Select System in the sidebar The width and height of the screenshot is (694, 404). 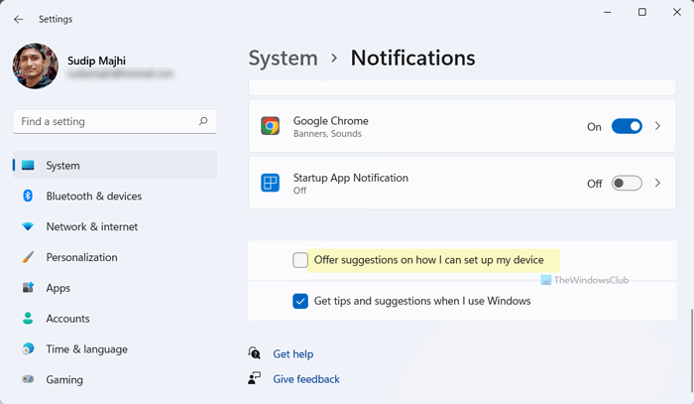pos(63,166)
